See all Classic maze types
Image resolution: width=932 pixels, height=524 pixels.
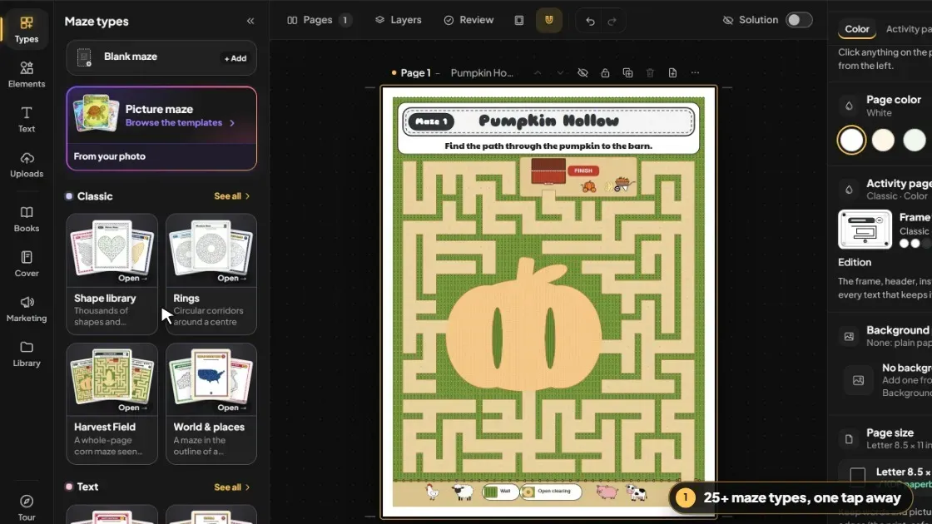[x=232, y=196]
